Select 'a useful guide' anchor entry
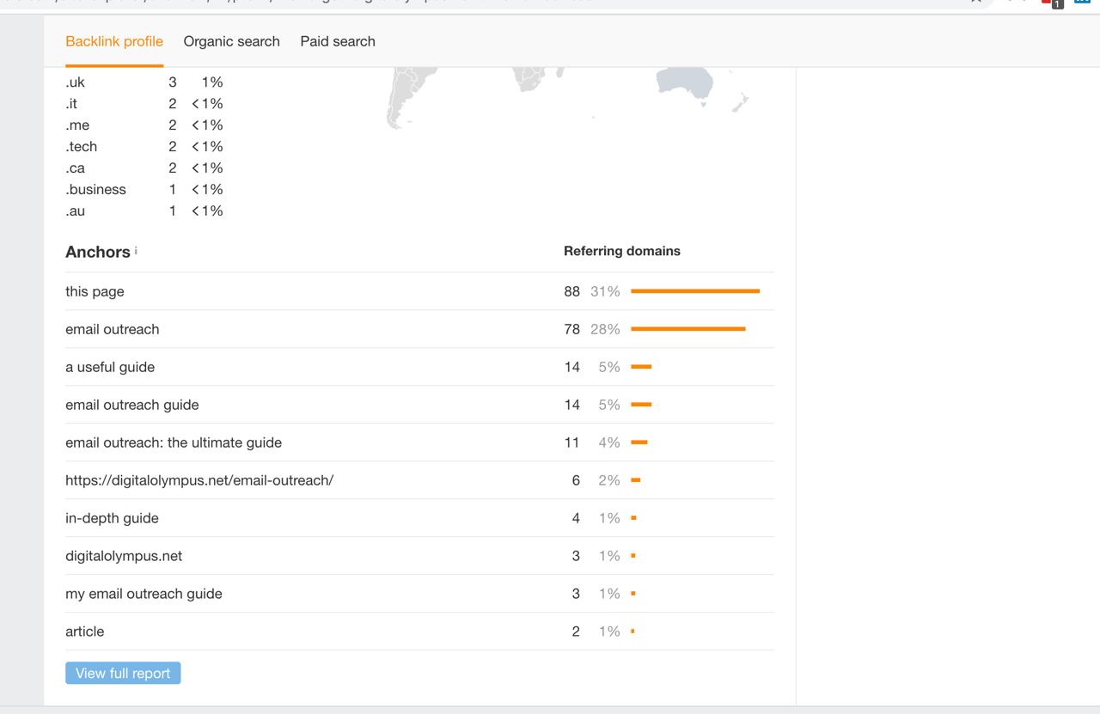The image size is (1100, 714). pos(110,367)
